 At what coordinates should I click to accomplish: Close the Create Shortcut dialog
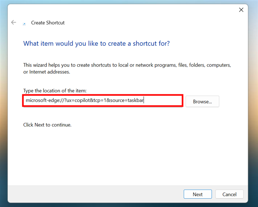pyautogui.click(x=241, y=10)
